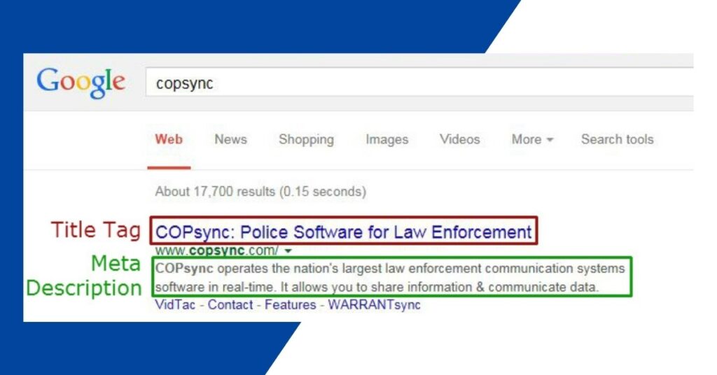Click the www.copsync.com URL text
Screen dimensions: 717x375
tap(216, 250)
